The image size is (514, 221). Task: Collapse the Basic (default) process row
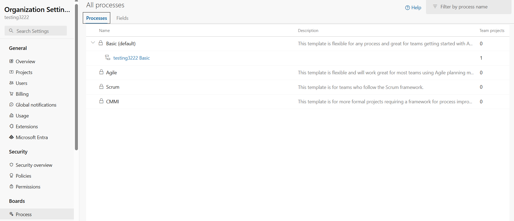click(x=93, y=43)
